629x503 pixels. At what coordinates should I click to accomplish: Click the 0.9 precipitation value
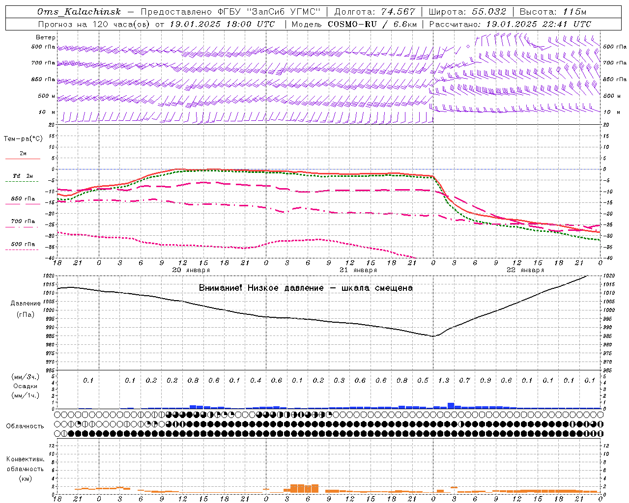point(485,380)
